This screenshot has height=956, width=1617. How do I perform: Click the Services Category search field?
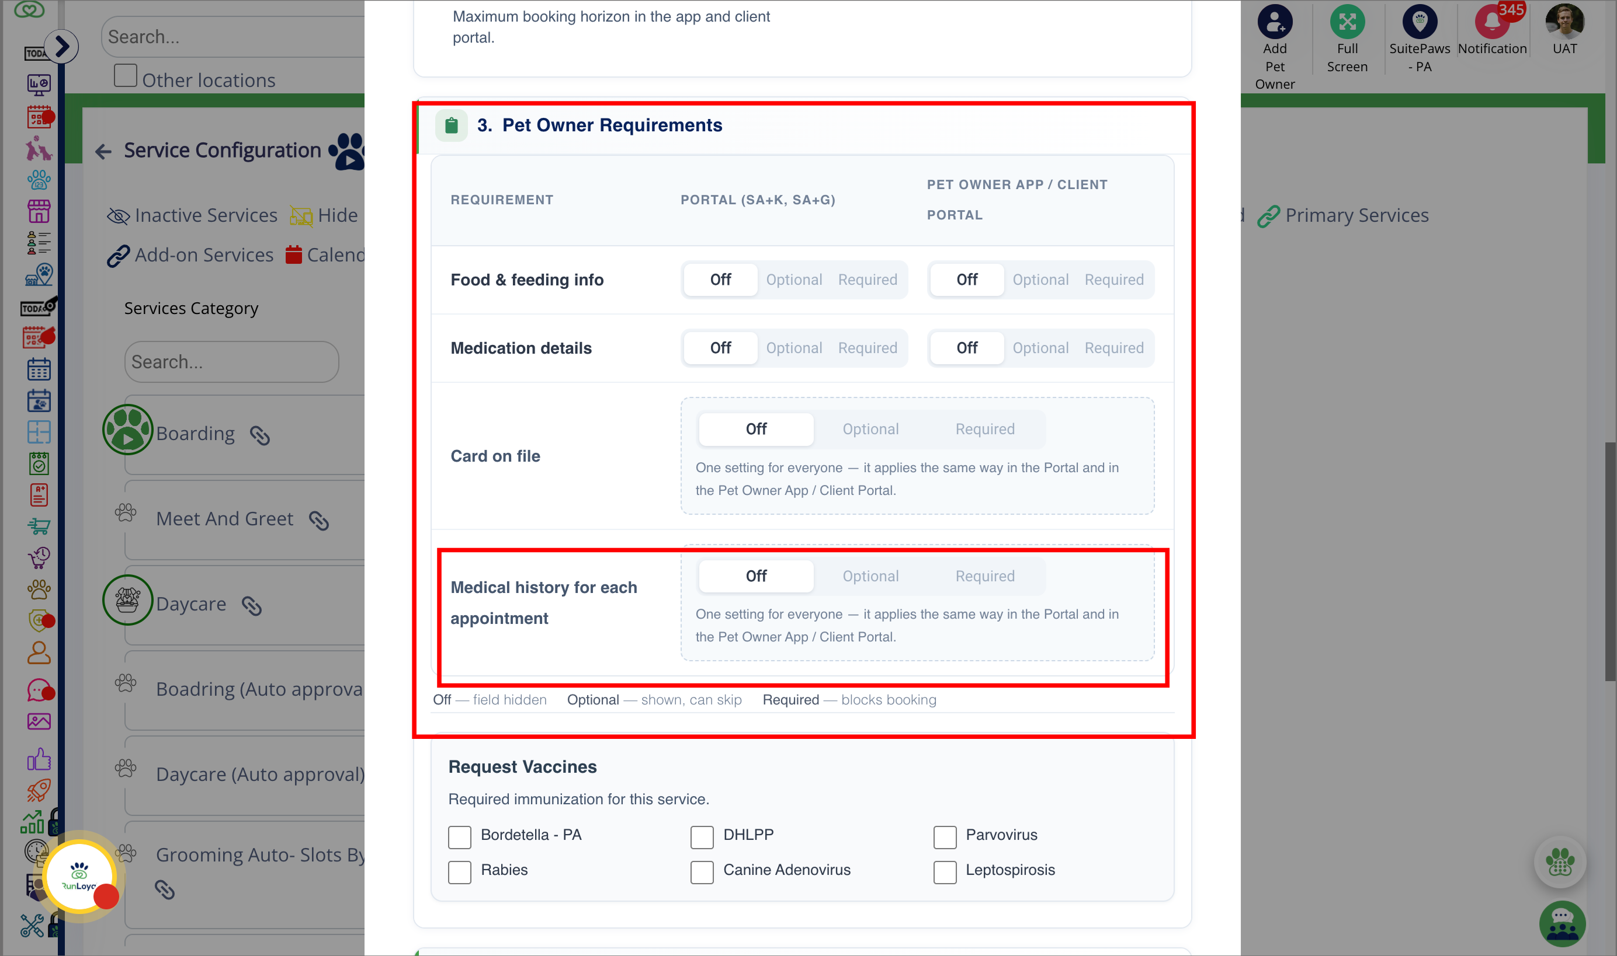(231, 362)
